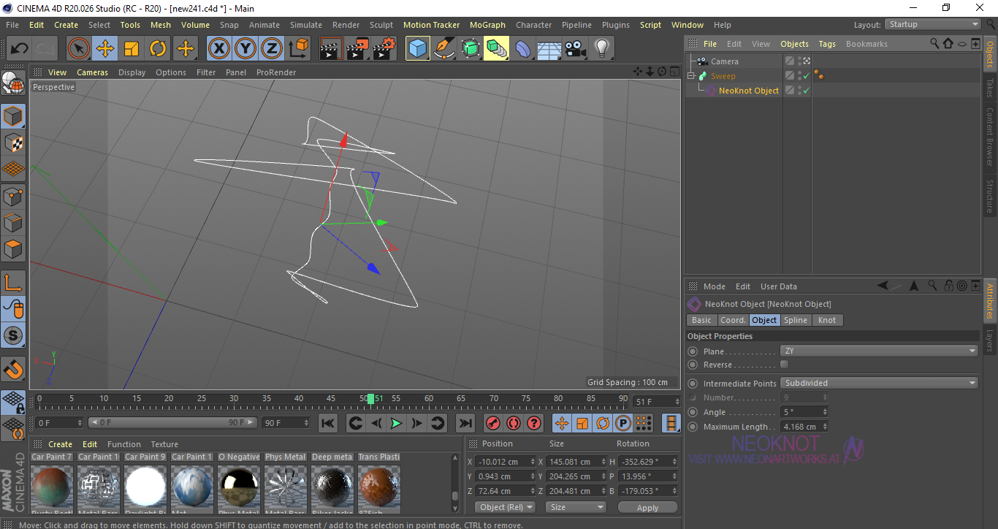Select the Texture mode icon
This screenshot has width=998, height=529.
pos(14,142)
